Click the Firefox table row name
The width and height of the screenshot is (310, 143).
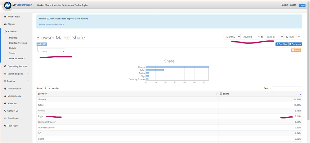click(41, 111)
